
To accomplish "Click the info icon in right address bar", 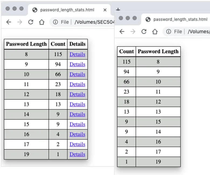I will [169, 32].
